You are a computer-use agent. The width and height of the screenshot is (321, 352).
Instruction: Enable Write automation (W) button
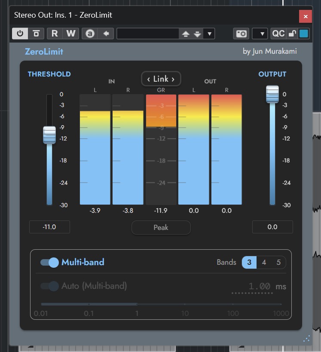(71, 34)
